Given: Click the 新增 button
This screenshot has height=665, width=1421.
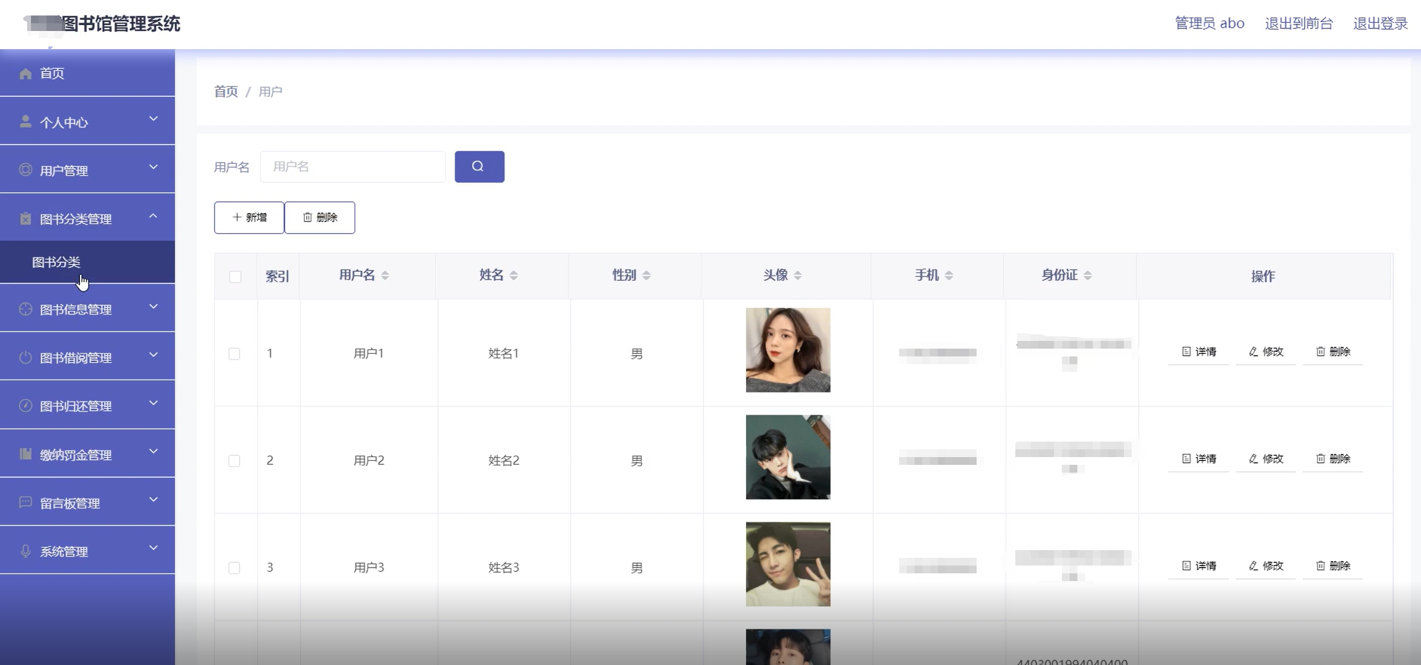Looking at the screenshot, I should pyautogui.click(x=249, y=218).
